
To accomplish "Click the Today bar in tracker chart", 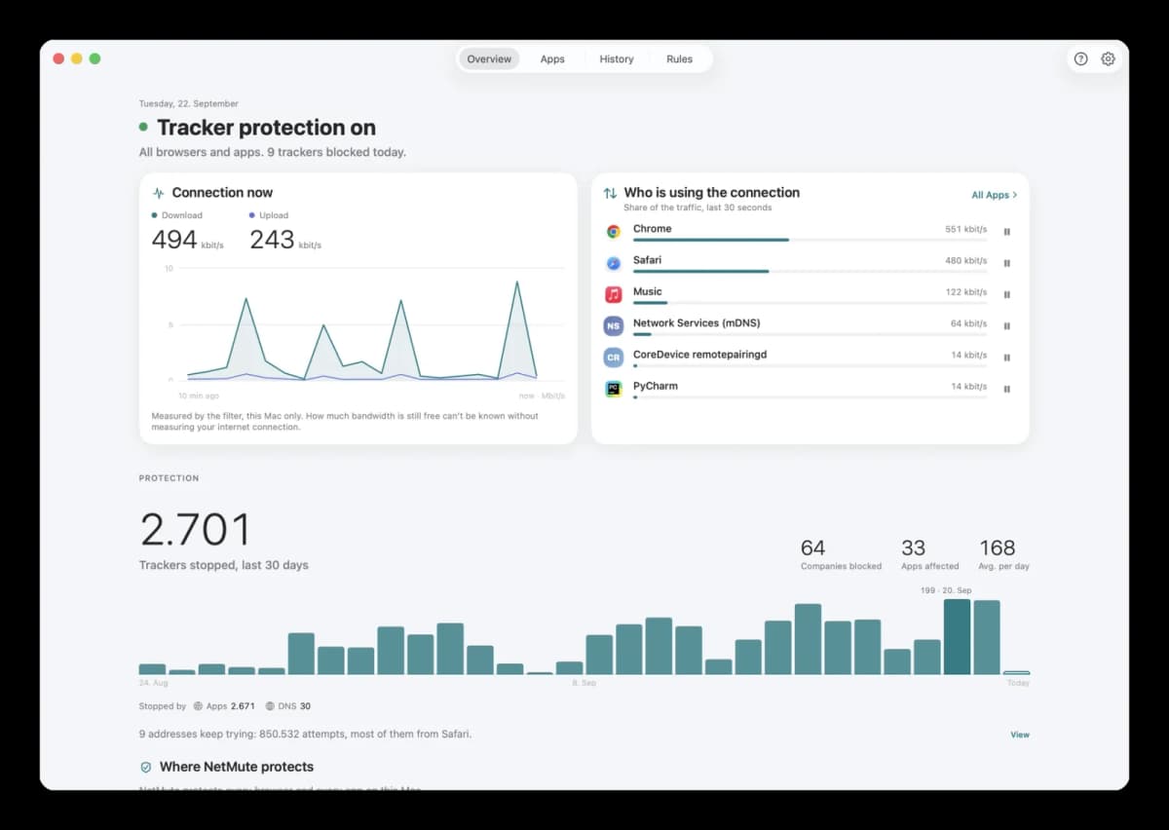I will (x=1017, y=672).
